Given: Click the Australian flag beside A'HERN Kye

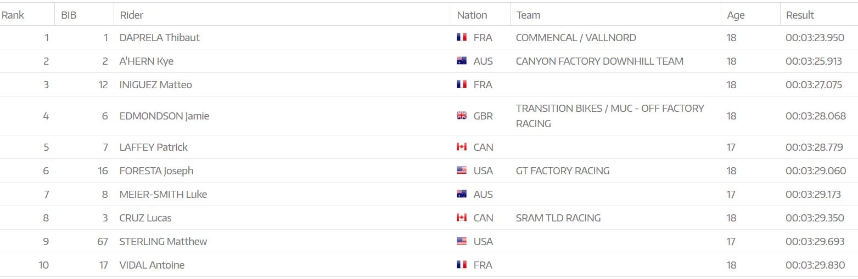Looking at the screenshot, I should pyautogui.click(x=462, y=61).
